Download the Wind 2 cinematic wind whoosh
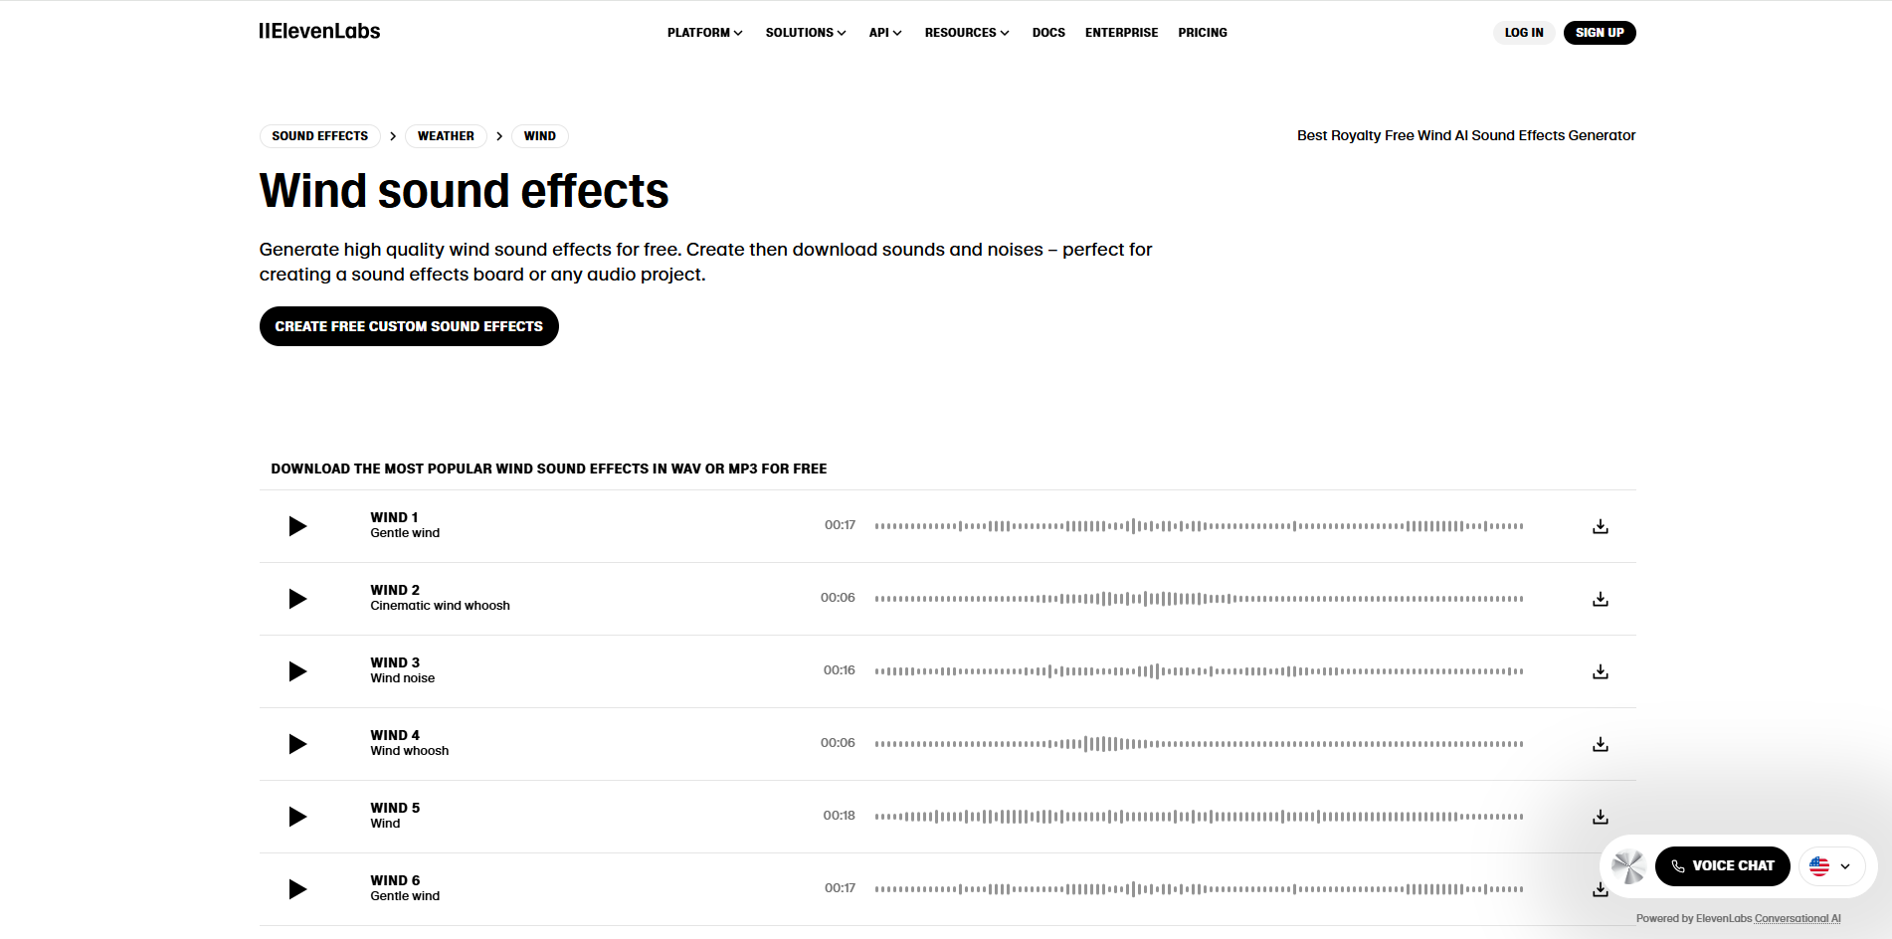1892x939 pixels. [1600, 599]
